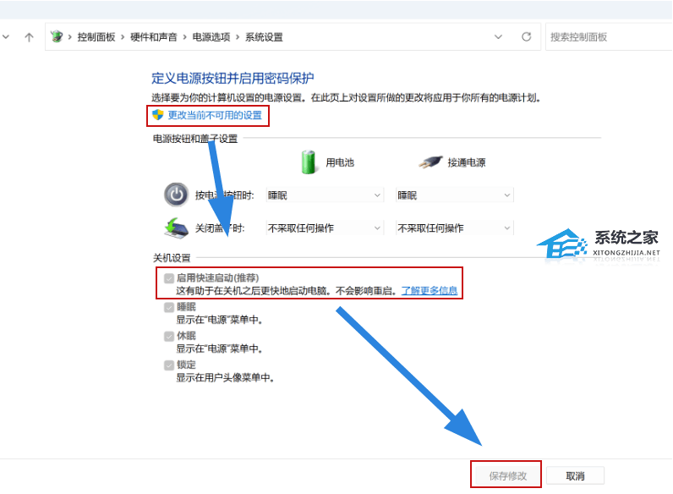This screenshot has height=494, width=673.
Task: Click 接通电源 column label
Action: pos(467,162)
